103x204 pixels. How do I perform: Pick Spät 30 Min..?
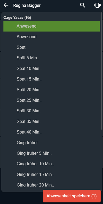click(x=52, y=111)
